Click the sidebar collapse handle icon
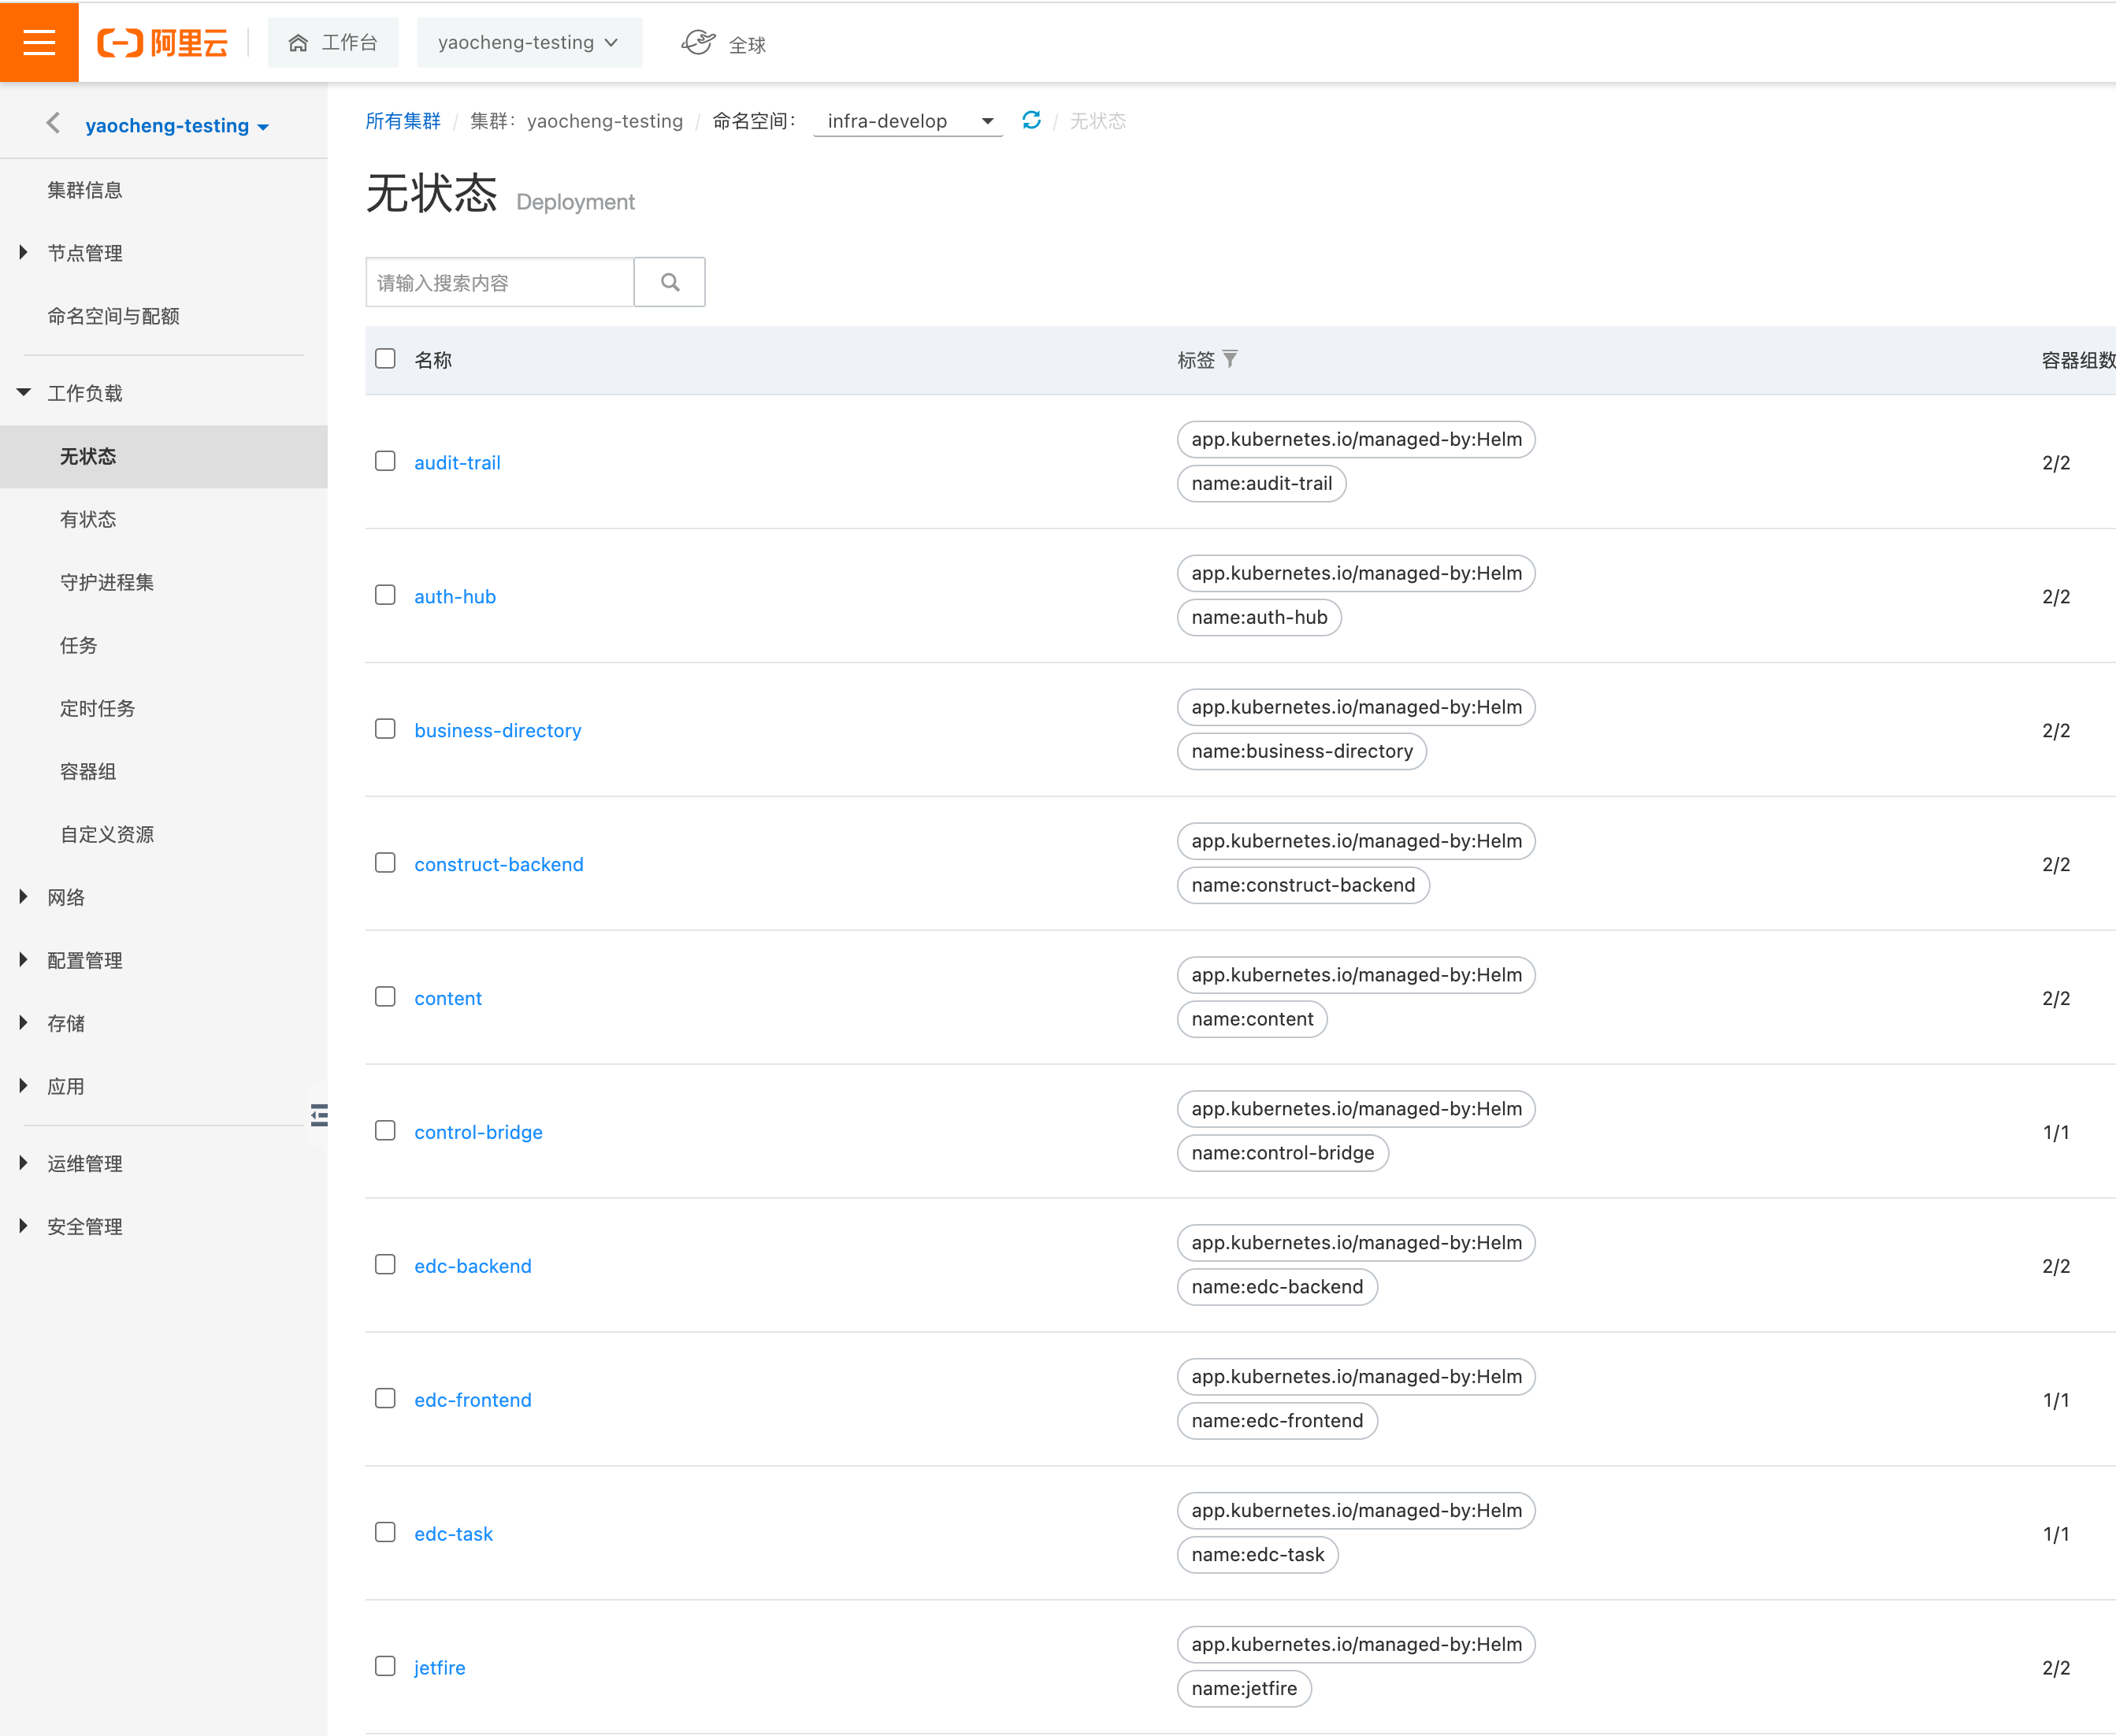The width and height of the screenshot is (2116, 1736). click(319, 1115)
